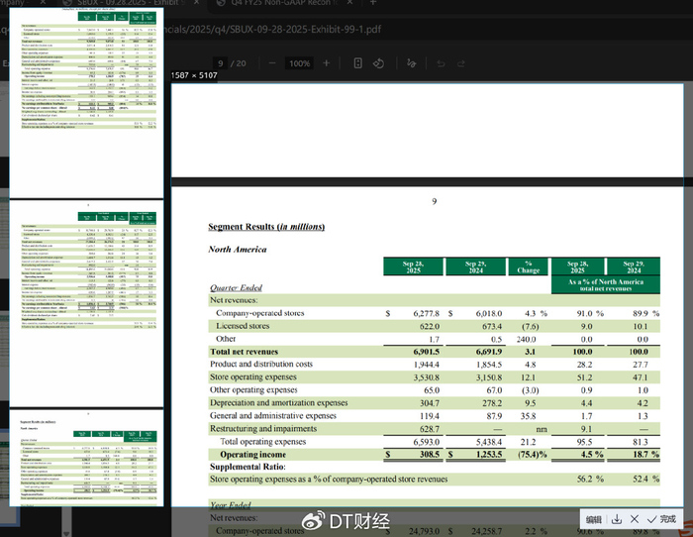693x537 pixels.
Task: Click the 100% zoom level box
Action: coord(298,63)
